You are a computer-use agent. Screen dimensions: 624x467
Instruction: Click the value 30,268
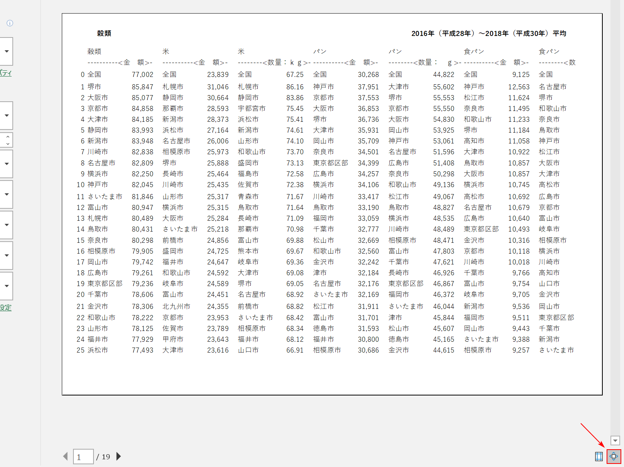click(x=368, y=75)
